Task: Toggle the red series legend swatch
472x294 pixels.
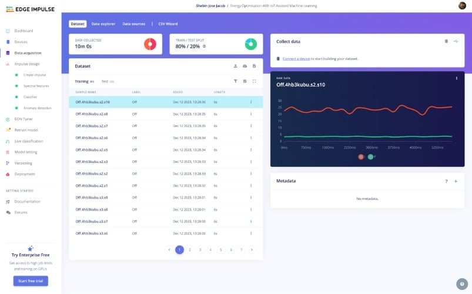Action: point(361,156)
